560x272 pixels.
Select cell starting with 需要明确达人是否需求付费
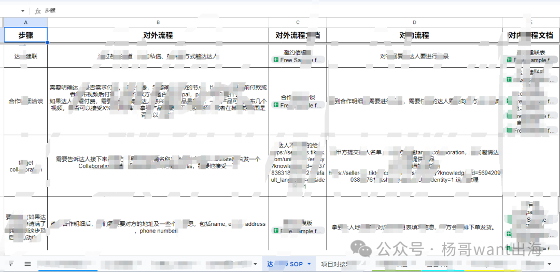158,101
